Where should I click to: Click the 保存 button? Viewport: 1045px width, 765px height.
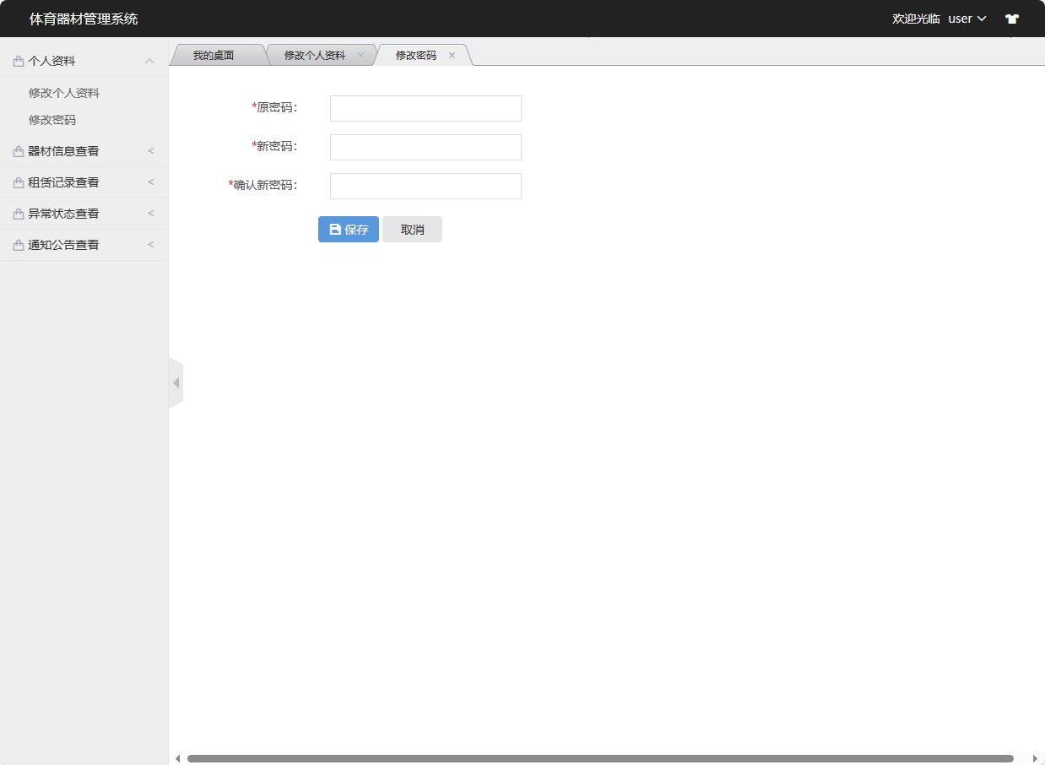click(348, 229)
